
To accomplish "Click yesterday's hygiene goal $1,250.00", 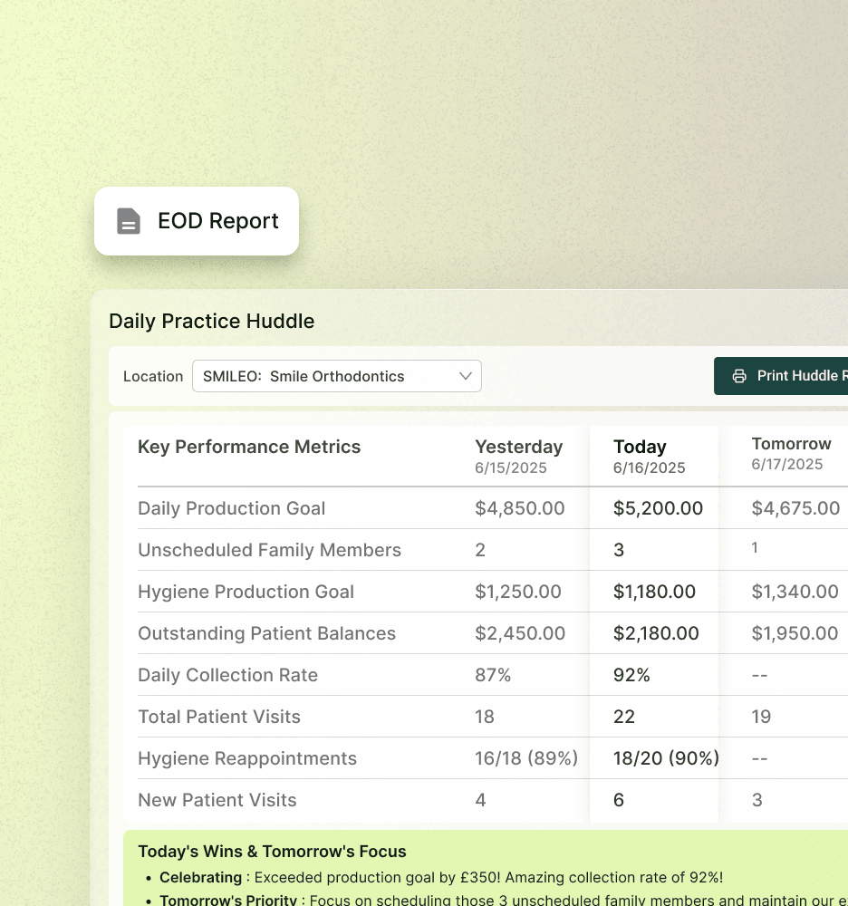I will [518, 592].
